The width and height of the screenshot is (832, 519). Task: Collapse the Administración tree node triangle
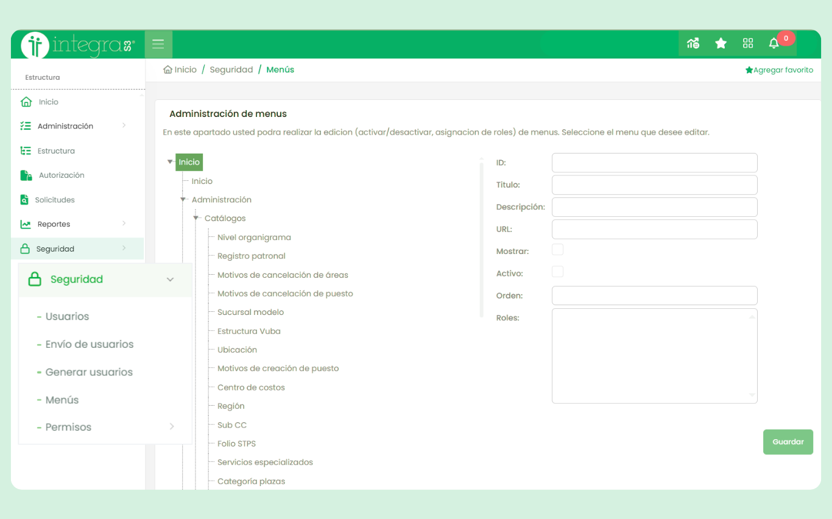click(x=183, y=200)
